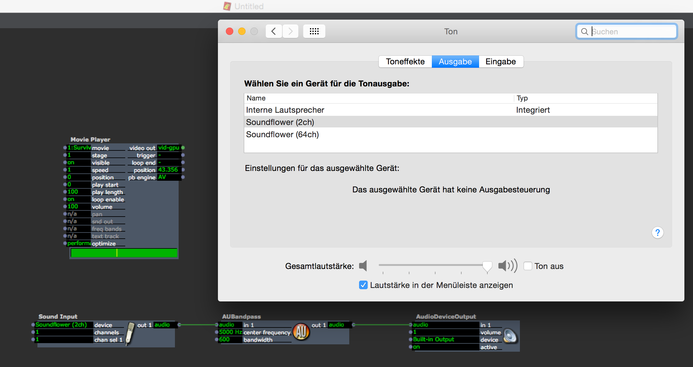Select Soundflower (2ch) output device

point(451,122)
